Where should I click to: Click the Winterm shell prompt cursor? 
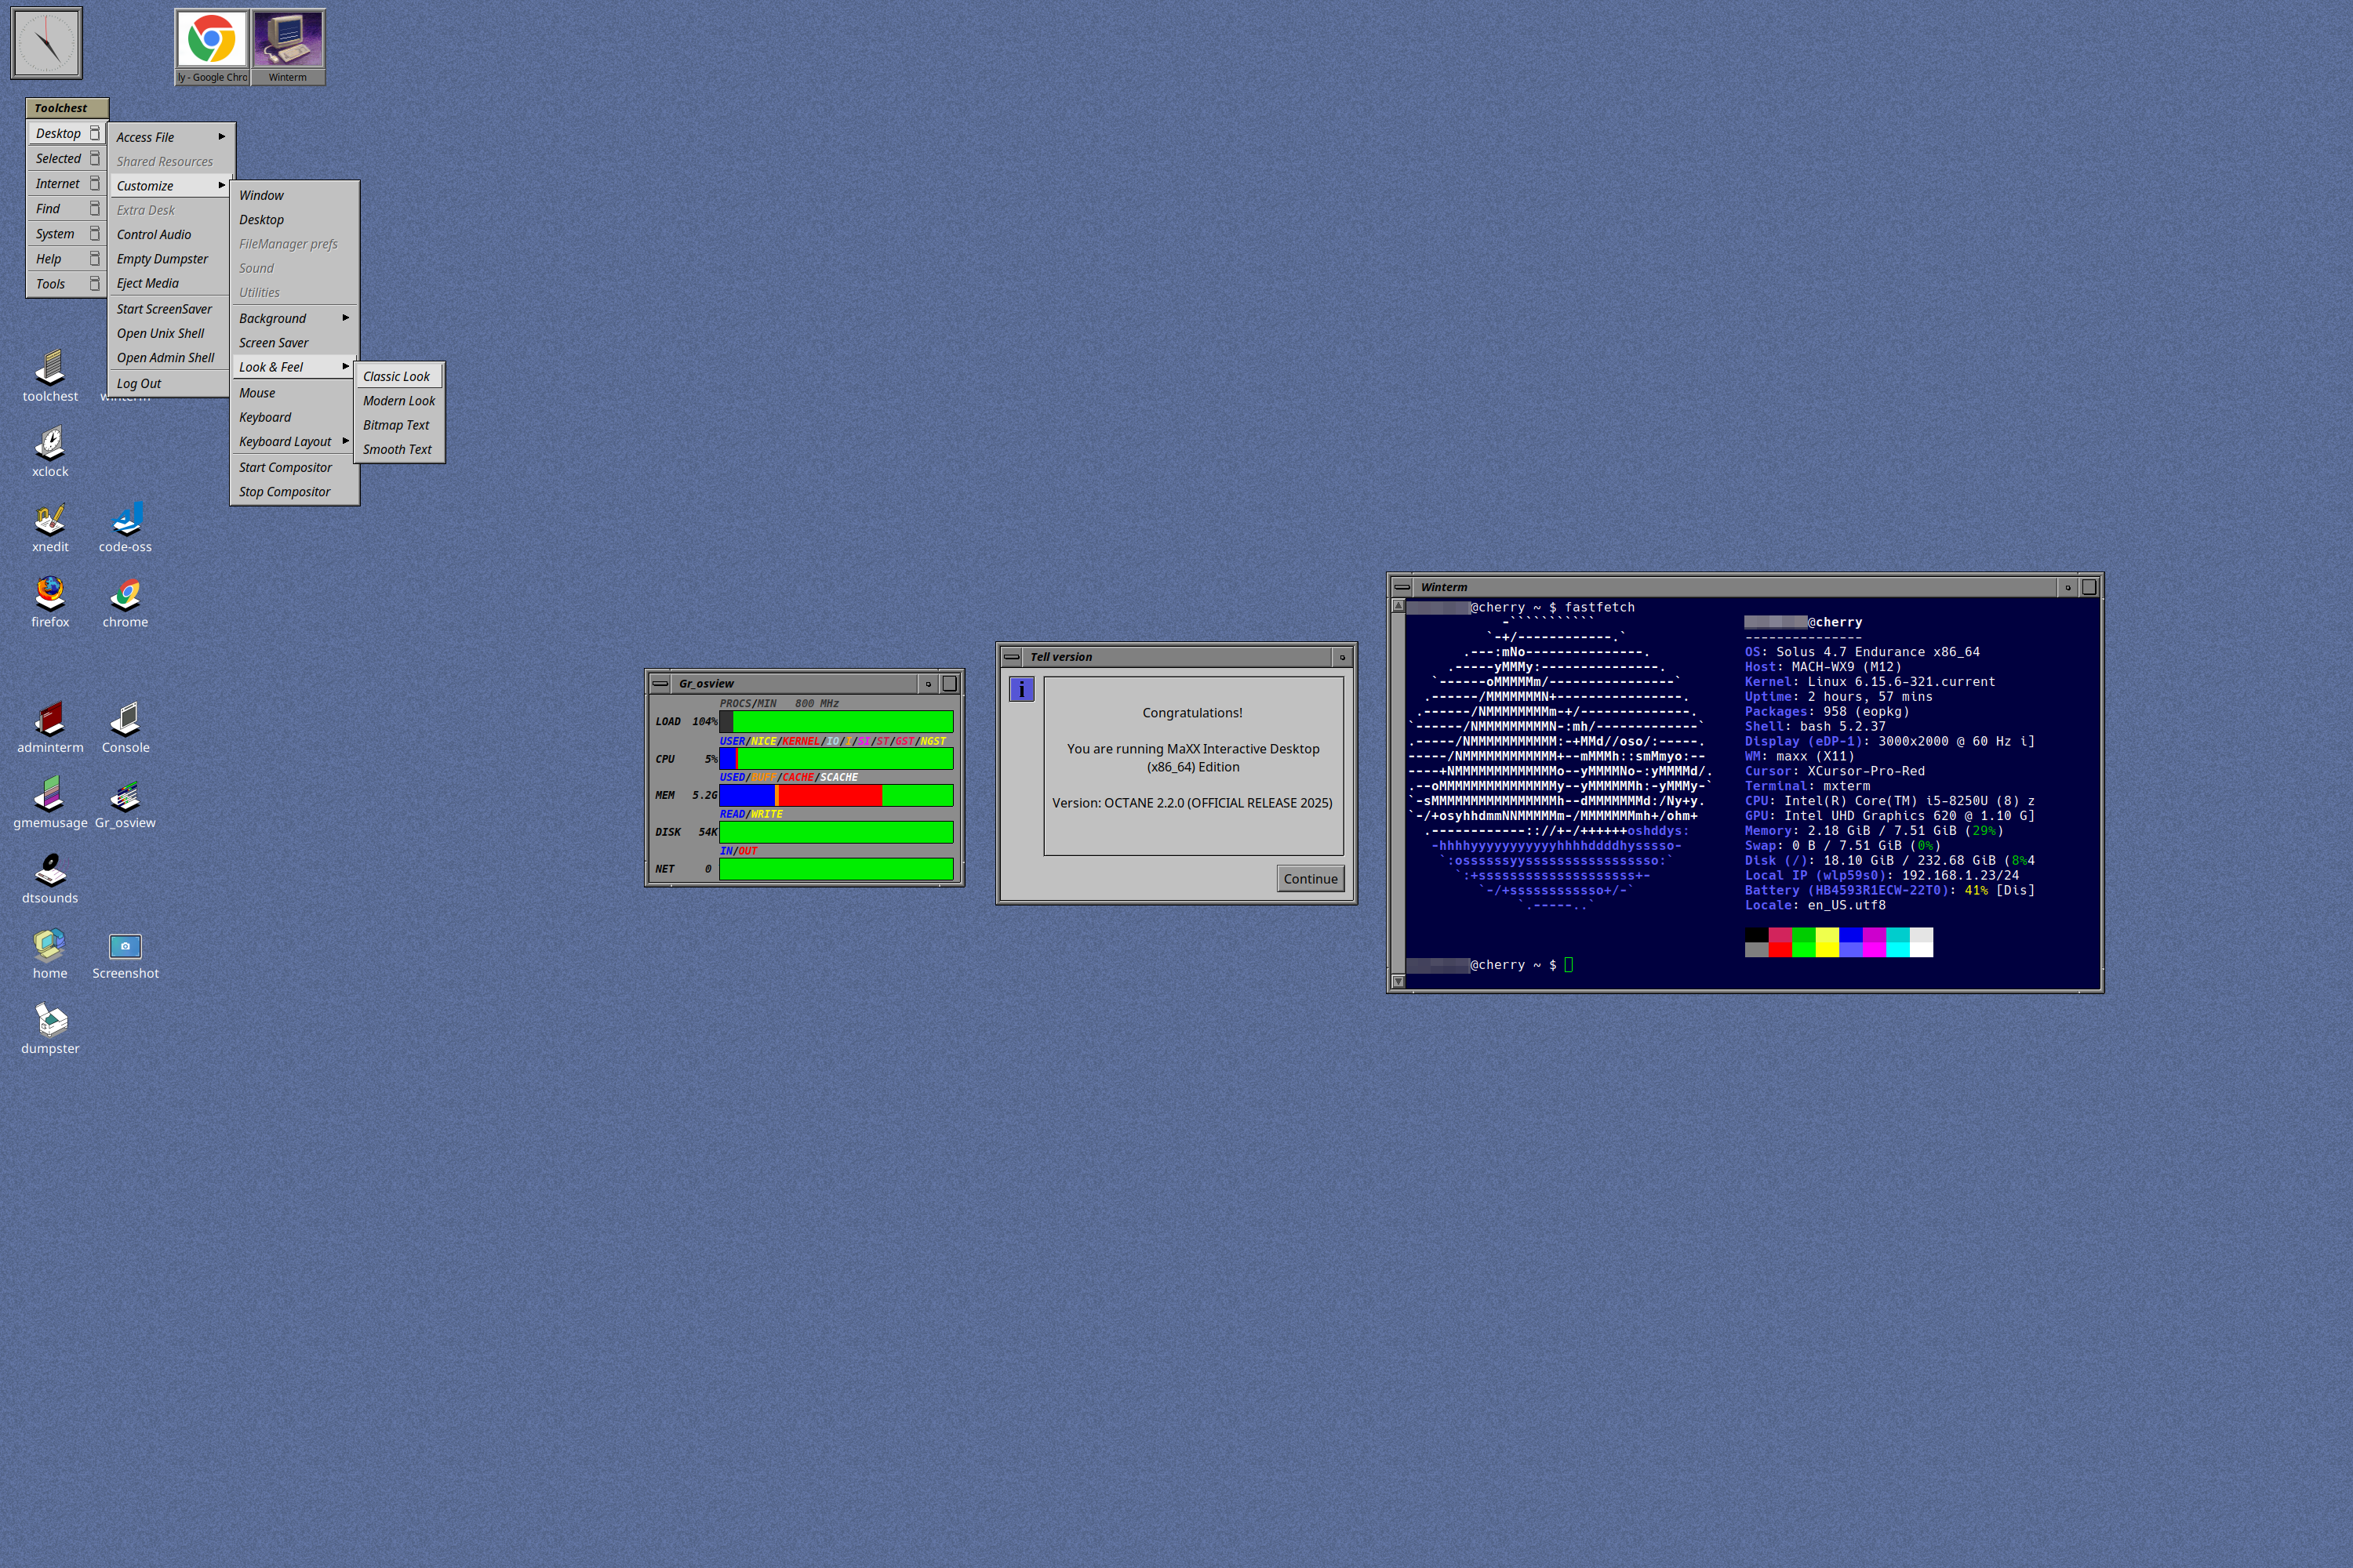click(1569, 965)
